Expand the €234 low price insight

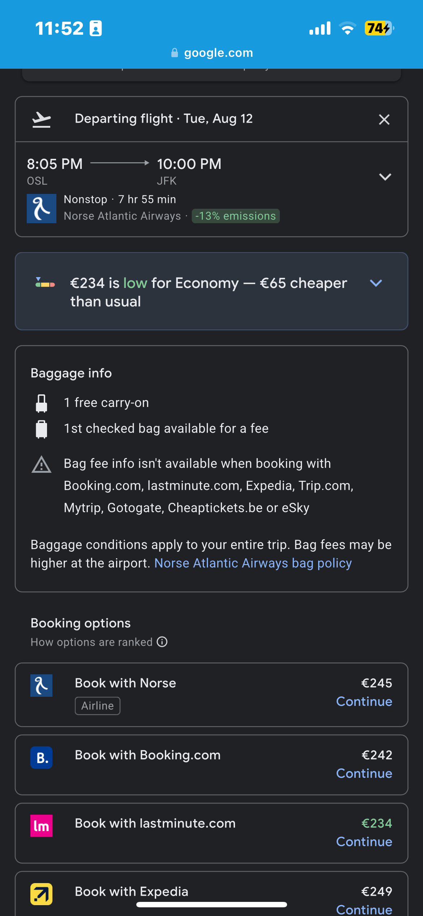[376, 283]
